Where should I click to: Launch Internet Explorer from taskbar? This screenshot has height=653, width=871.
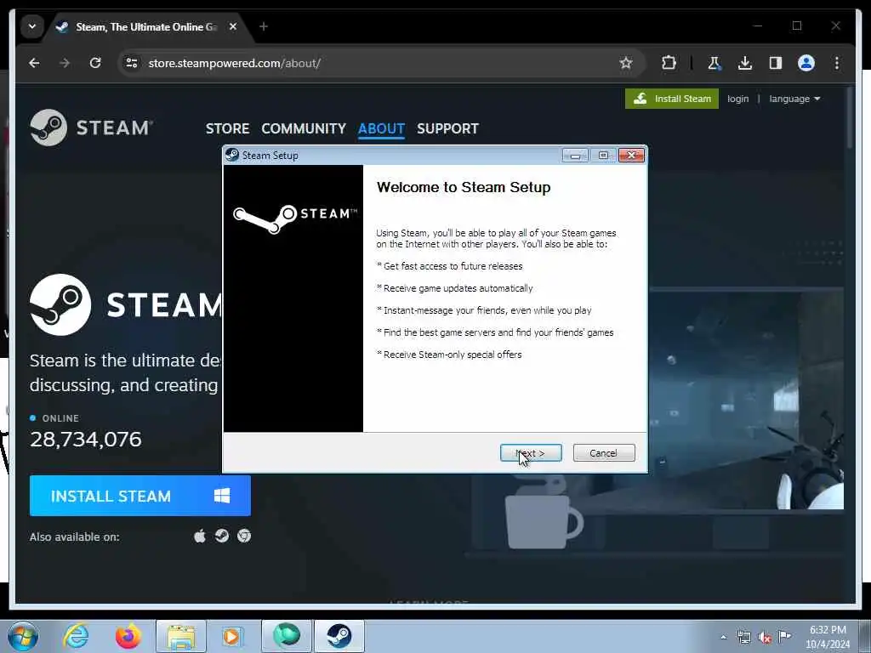pos(76,636)
